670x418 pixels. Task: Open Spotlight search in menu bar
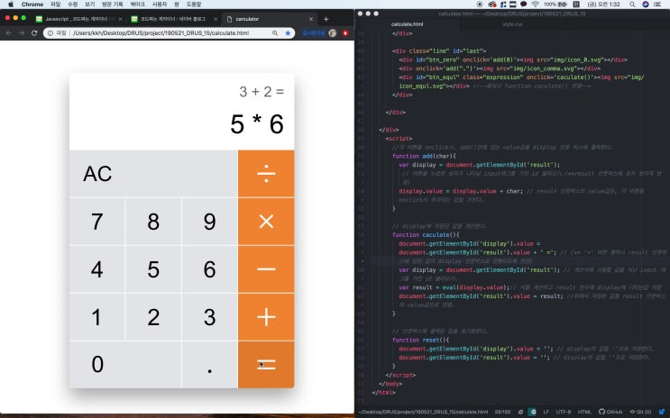632,5
